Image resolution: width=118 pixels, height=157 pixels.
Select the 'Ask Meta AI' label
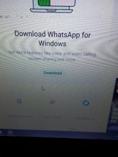pos(85,118)
